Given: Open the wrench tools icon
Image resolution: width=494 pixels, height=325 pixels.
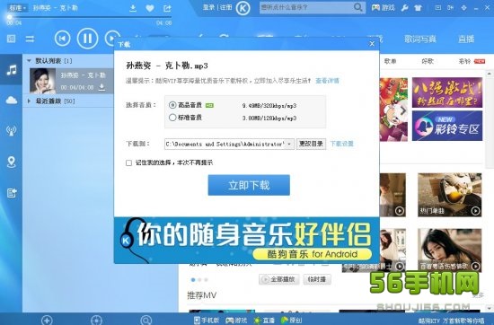Looking at the screenshot, I should coord(404,7).
